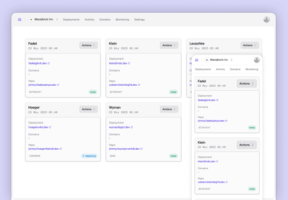
Task: Open Actions dropdown on main Fadel card
Action: click(x=88, y=45)
